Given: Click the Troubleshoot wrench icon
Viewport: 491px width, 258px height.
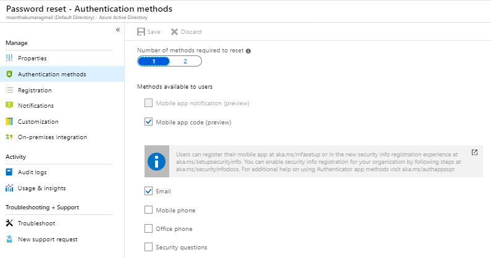Looking at the screenshot, I should 9,223.
